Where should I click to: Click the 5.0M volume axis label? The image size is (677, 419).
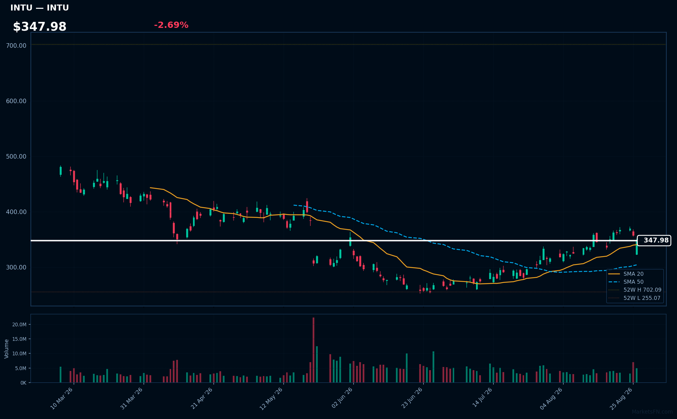pyautogui.click(x=21, y=368)
